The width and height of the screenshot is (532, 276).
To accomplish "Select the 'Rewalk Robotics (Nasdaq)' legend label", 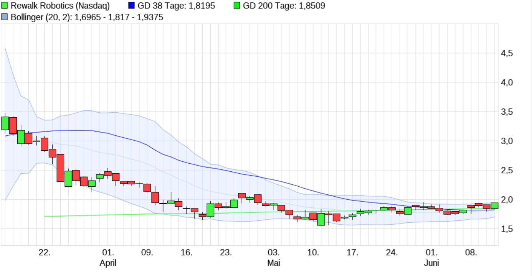I will [x=60, y=6].
